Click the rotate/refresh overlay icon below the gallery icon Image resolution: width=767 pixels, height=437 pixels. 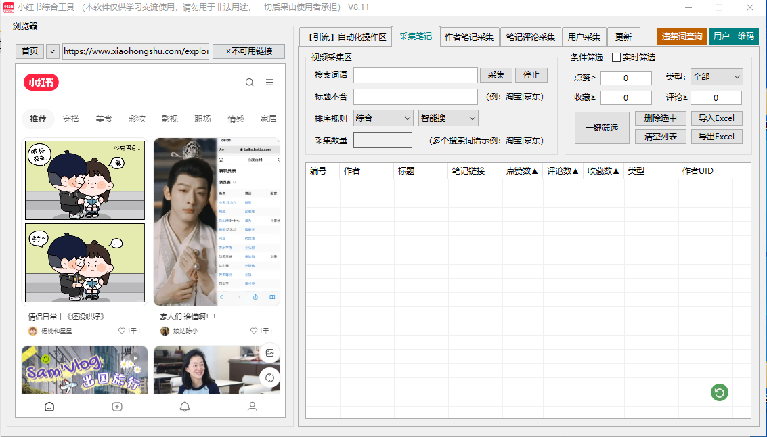pos(269,378)
